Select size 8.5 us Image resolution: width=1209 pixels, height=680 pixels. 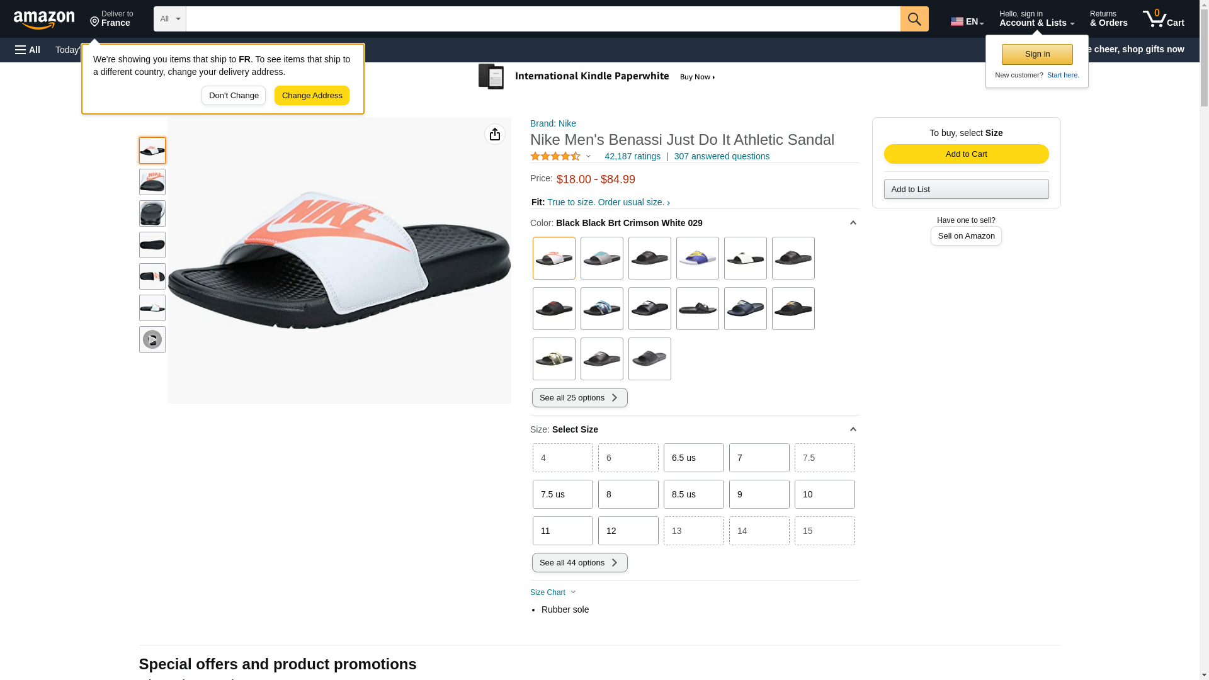pyautogui.click(x=693, y=494)
